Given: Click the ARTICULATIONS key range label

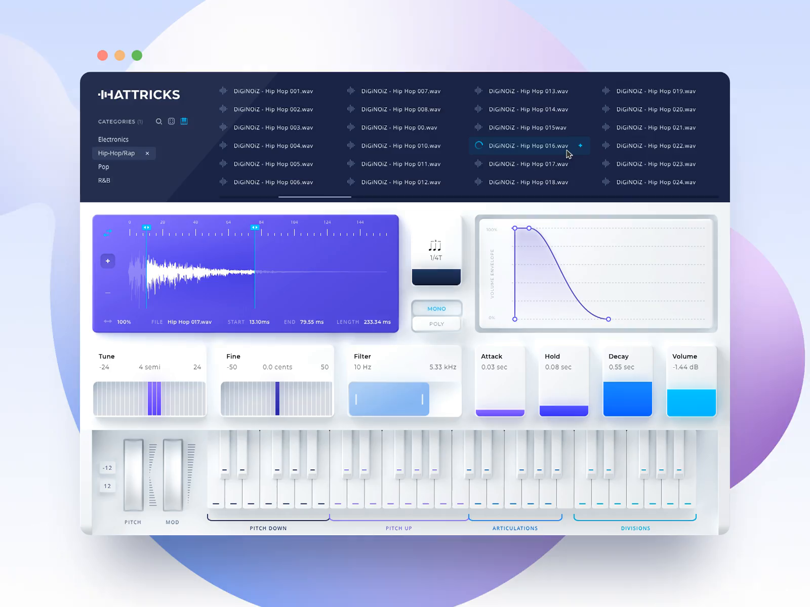Looking at the screenshot, I should pyautogui.click(x=515, y=528).
